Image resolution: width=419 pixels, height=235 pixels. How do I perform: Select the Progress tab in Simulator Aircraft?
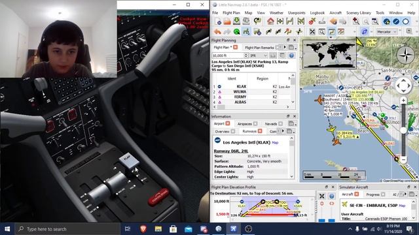[373, 195]
